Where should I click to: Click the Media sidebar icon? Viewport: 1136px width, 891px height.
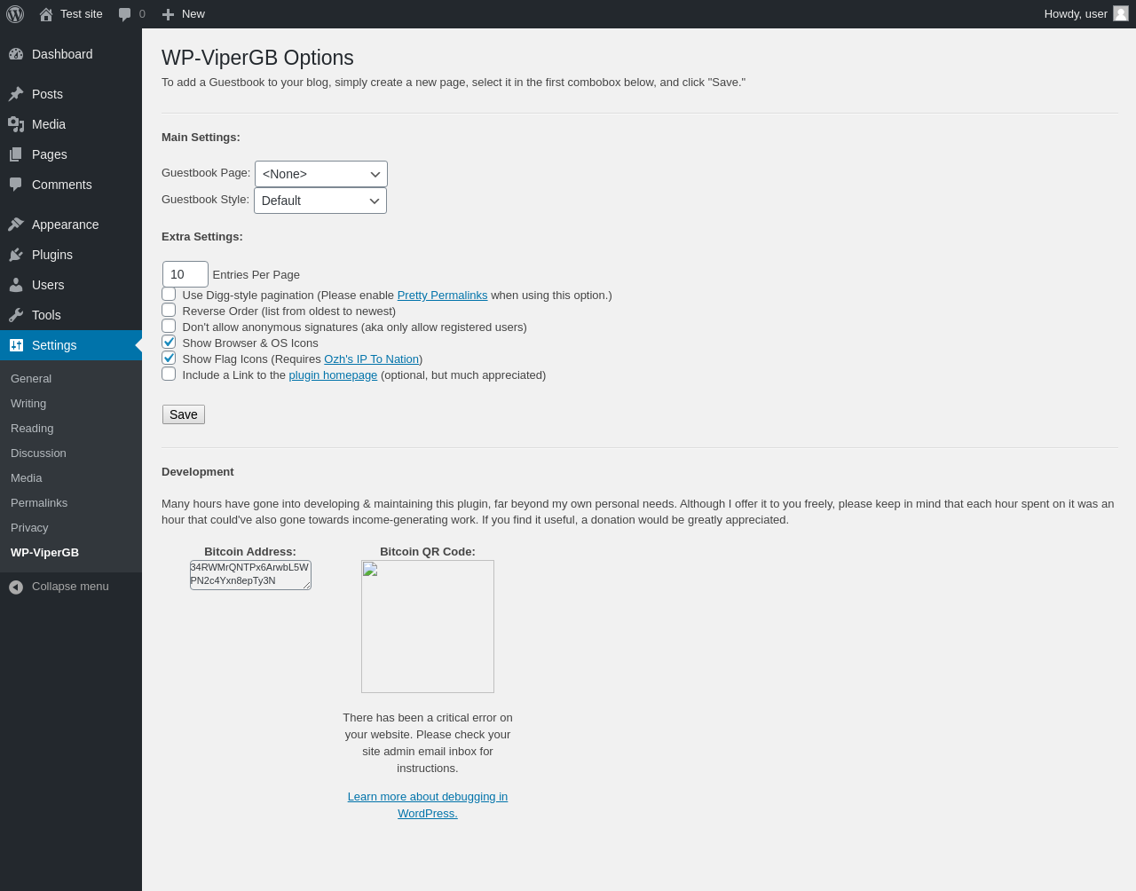[16, 124]
